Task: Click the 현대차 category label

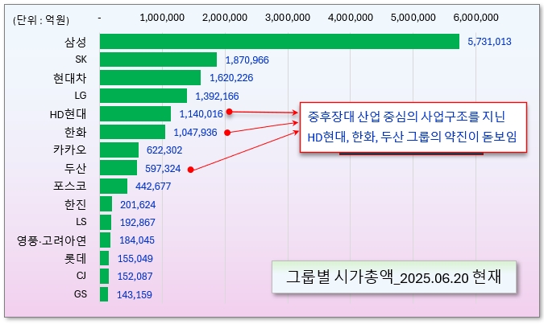Action: click(x=70, y=78)
